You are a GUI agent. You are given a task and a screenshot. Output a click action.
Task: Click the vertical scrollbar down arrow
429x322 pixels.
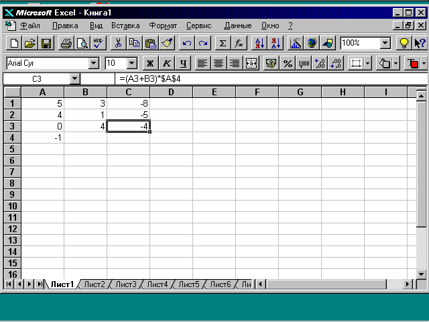421,274
